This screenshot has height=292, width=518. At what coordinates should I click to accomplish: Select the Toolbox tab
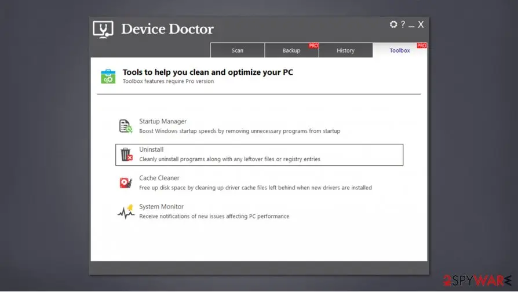pyautogui.click(x=400, y=50)
